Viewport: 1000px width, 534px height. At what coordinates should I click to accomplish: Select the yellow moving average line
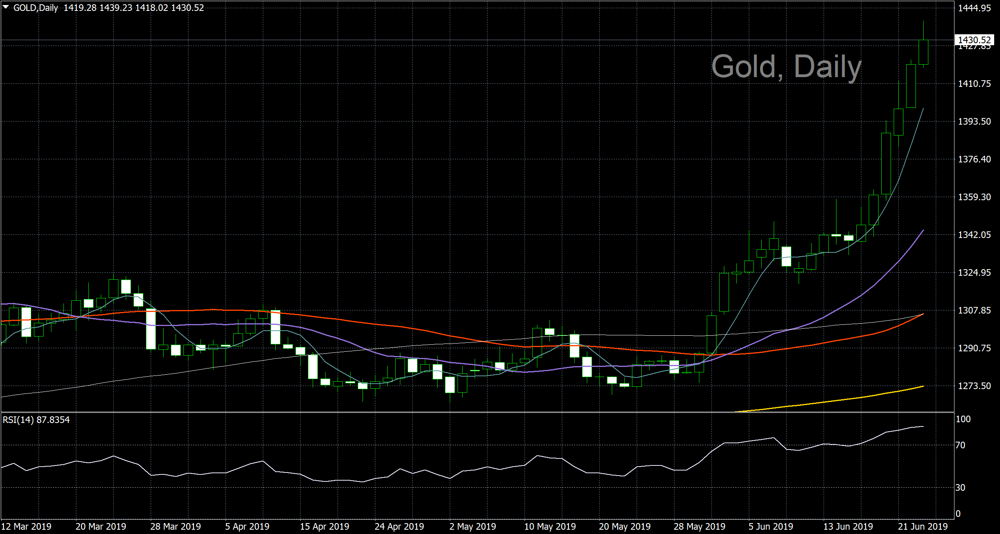(x=829, y=401)
